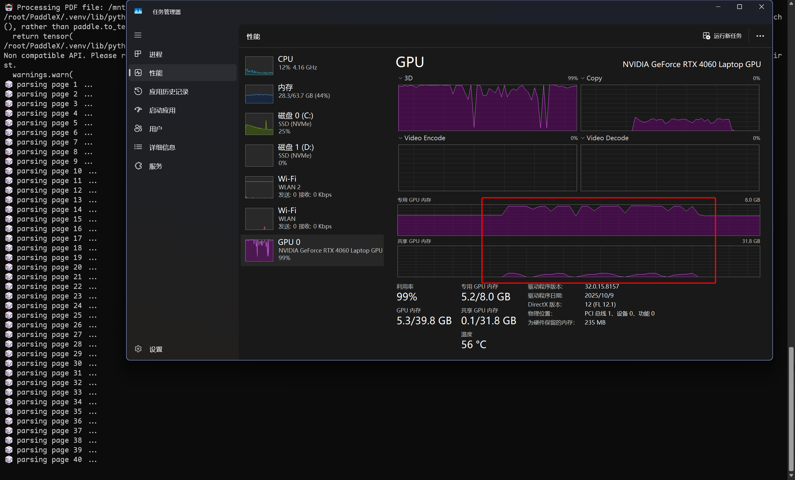Screen dimensions: 795x480
Task: Expand the 3D engine graph dropdown
Action: [400, 78]
